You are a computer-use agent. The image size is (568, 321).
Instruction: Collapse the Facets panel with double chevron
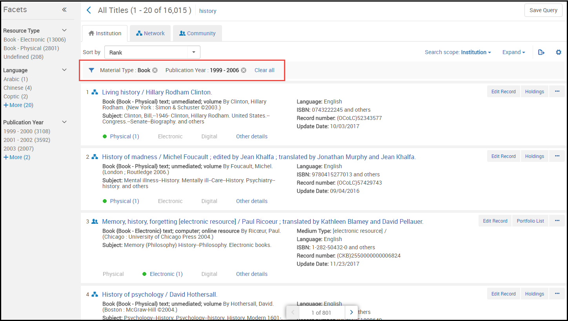tap(64, 10)
